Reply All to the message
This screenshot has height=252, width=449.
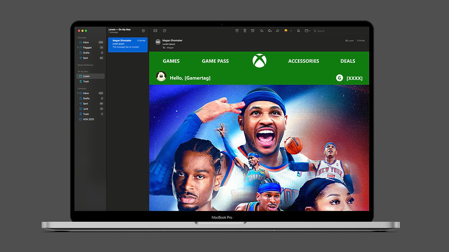click(269, 31)
